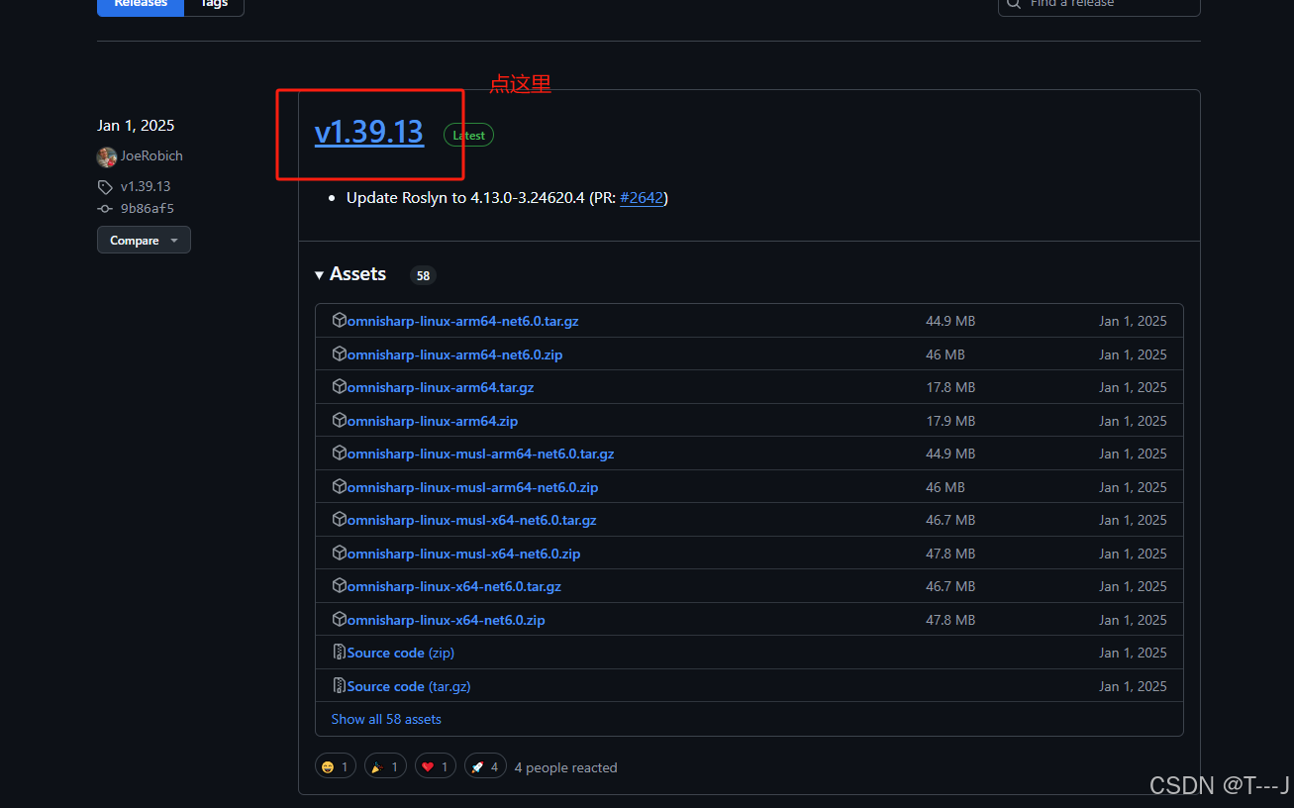Collapse the Assets section triangle
The width and height of the screenshot is (1294, 808).
pos(320,275)
